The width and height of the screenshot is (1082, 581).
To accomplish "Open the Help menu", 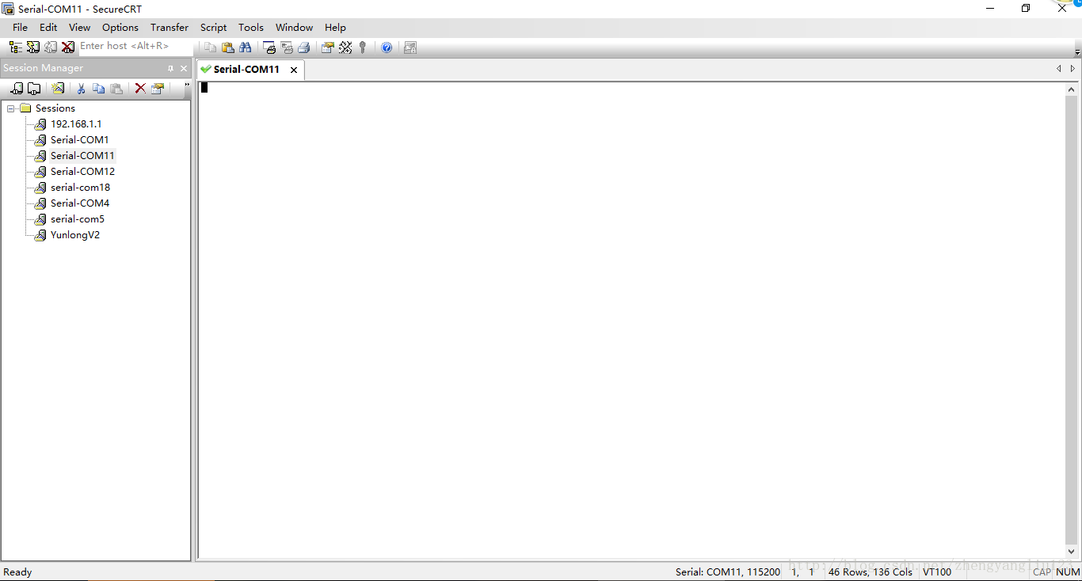I will click(335, 28).
